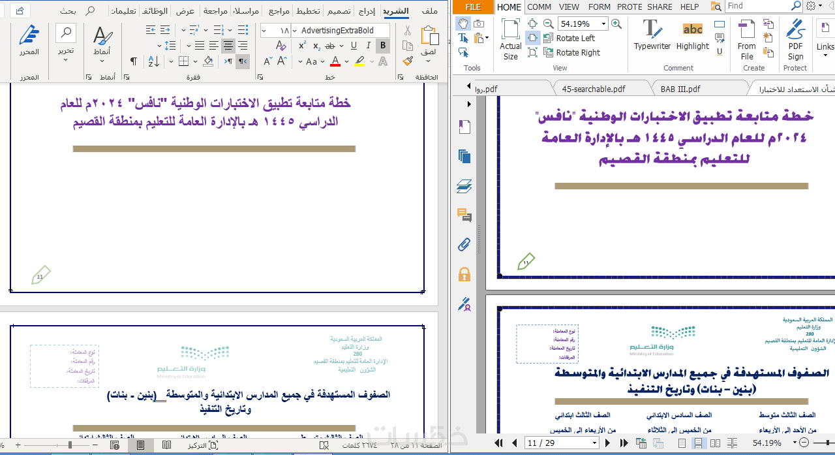Open Bookmarks panel in Foxit sidebar
This screenshot has height=455, width=835.
(x=464, y=127)
